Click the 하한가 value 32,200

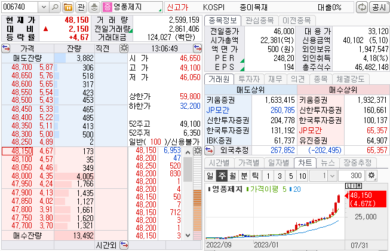click(190, 106)
